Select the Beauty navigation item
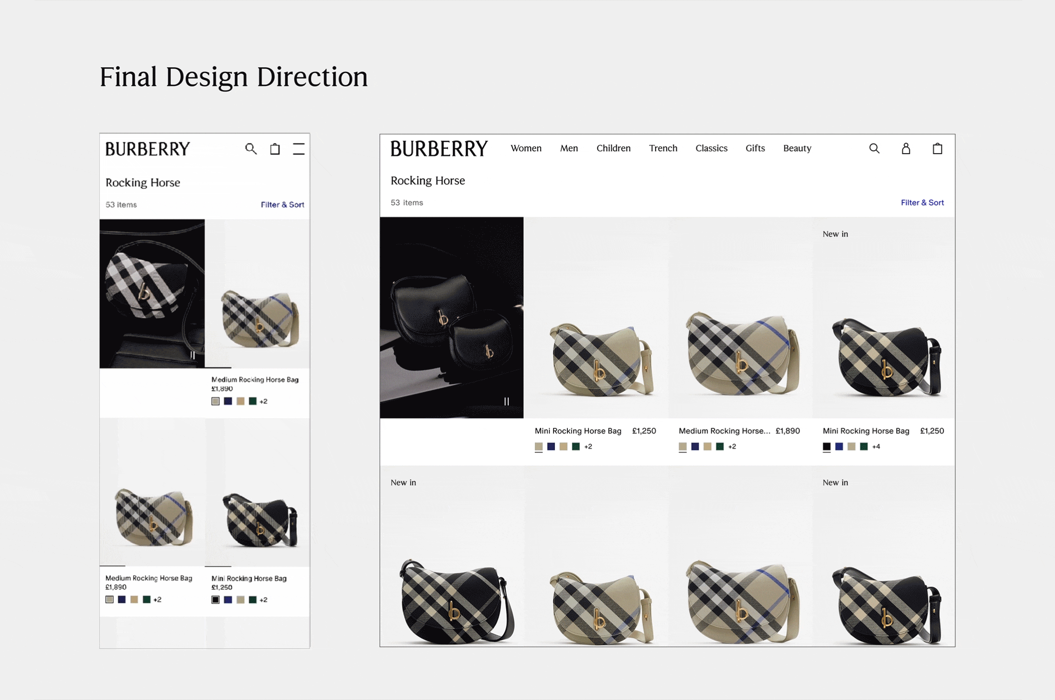1055x700 pixels. pyautogui.click(x=797, y=148)
